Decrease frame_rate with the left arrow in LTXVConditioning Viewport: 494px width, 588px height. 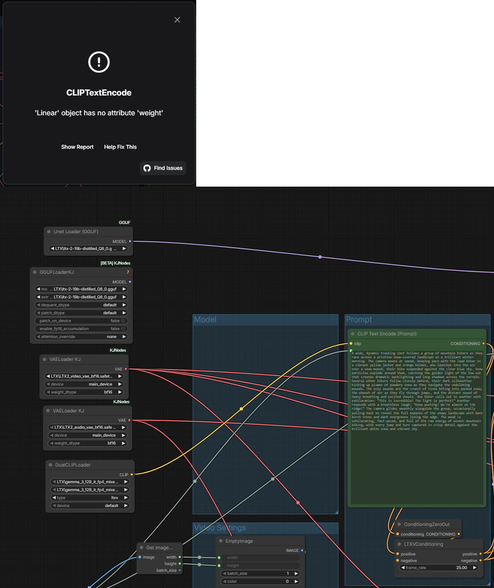403,568
